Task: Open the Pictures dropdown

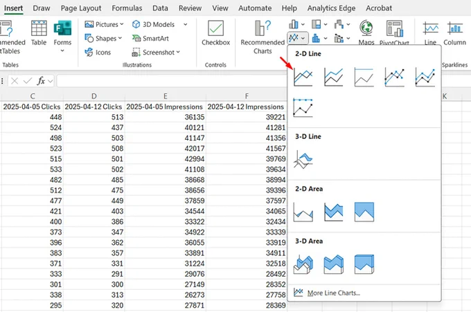Action: pos(104,24)
